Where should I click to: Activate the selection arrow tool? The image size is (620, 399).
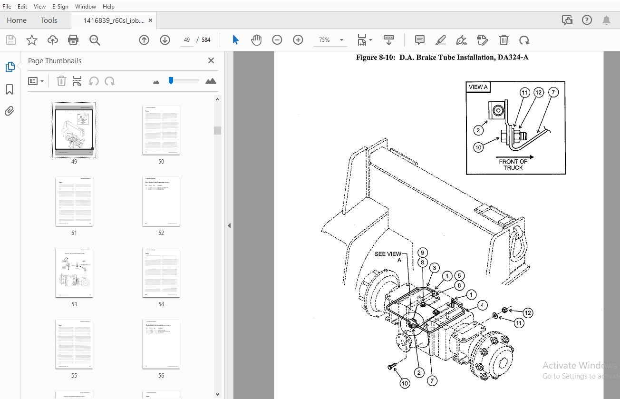(x=235, y=40)
